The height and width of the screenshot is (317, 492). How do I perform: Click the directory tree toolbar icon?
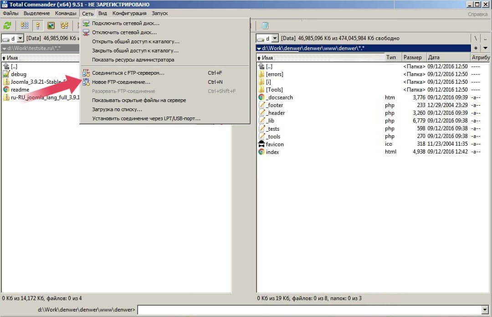[64, 26]
